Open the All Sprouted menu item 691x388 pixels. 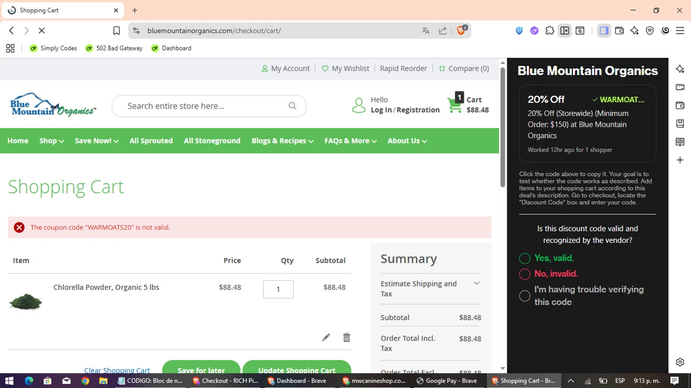[151, 141]
